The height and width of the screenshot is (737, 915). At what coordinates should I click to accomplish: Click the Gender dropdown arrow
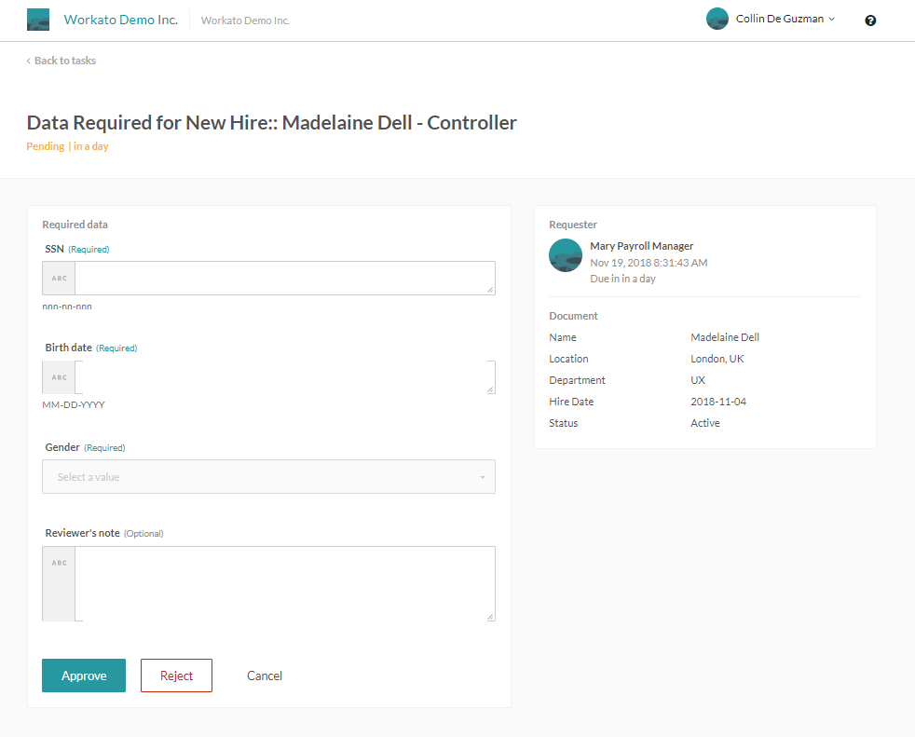(483, 478)
